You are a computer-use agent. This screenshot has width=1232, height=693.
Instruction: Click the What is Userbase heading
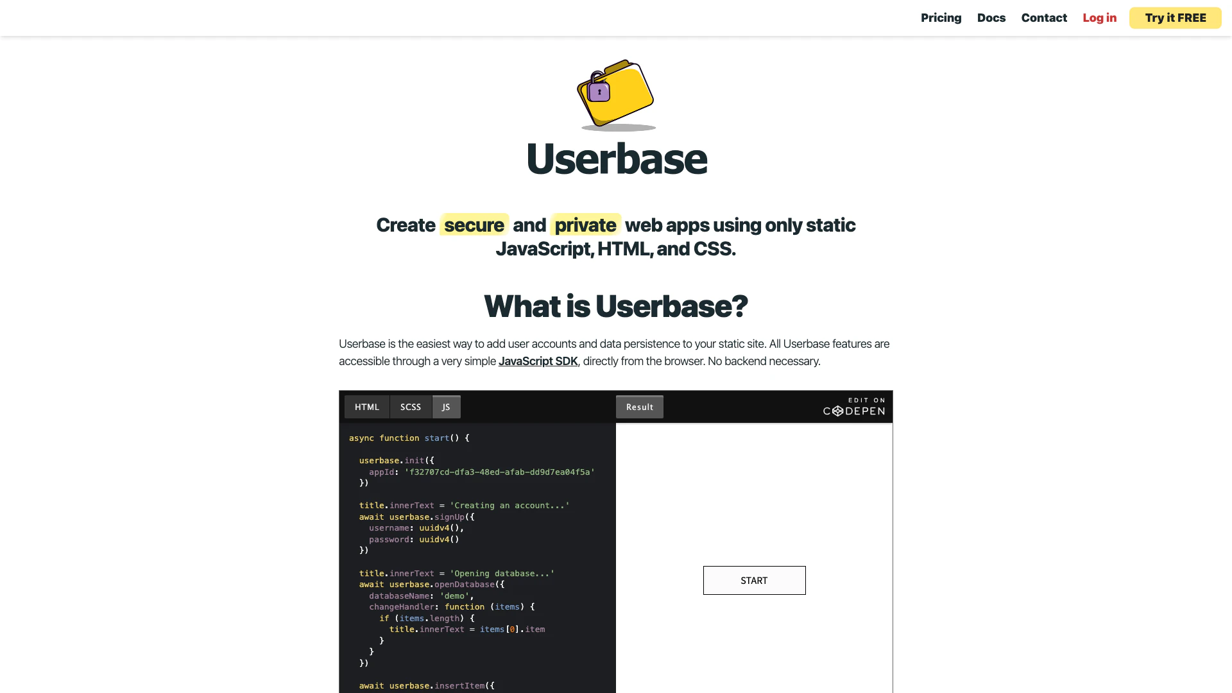tap(615, 306)
